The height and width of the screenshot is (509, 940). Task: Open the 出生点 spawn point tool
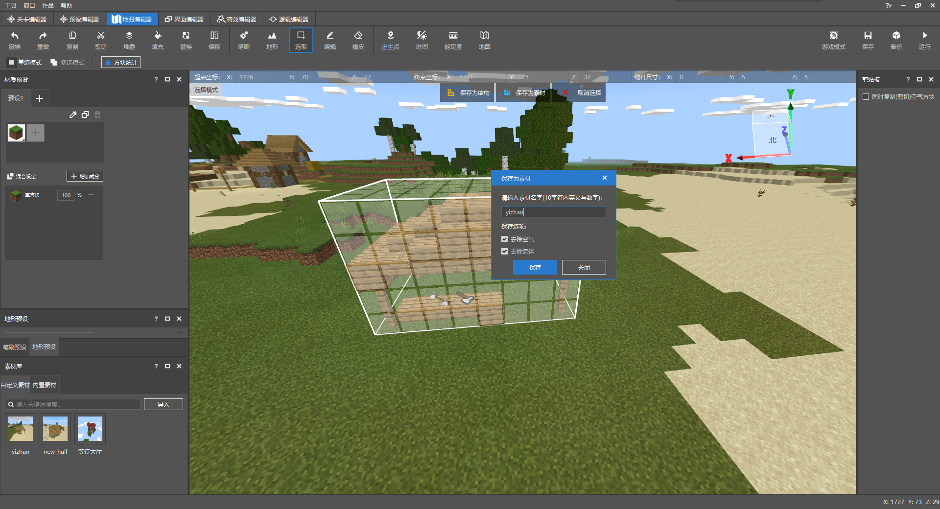tap(390, 40)
